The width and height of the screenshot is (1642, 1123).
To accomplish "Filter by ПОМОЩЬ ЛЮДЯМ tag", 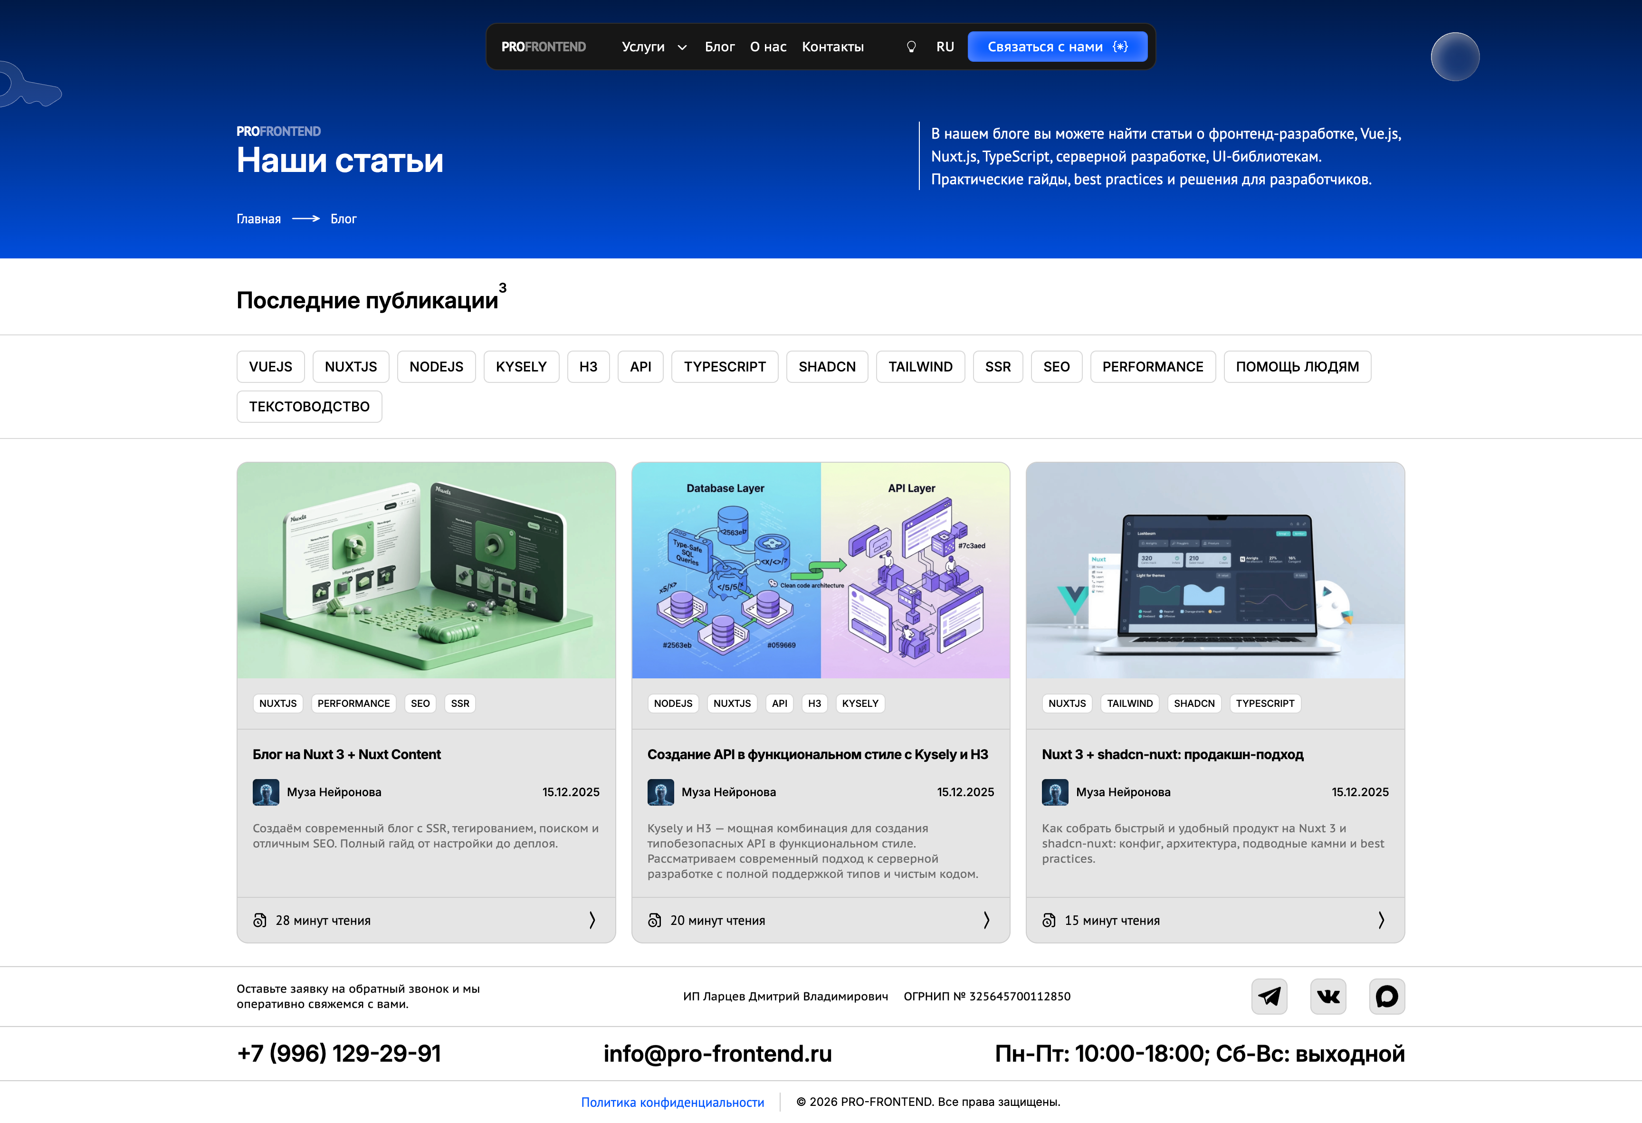I will click(x=1297, y=367).
